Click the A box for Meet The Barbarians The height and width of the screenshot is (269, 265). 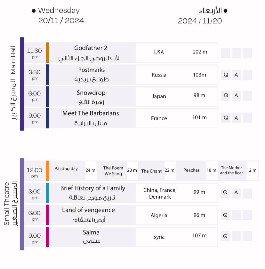pos(237,118)
